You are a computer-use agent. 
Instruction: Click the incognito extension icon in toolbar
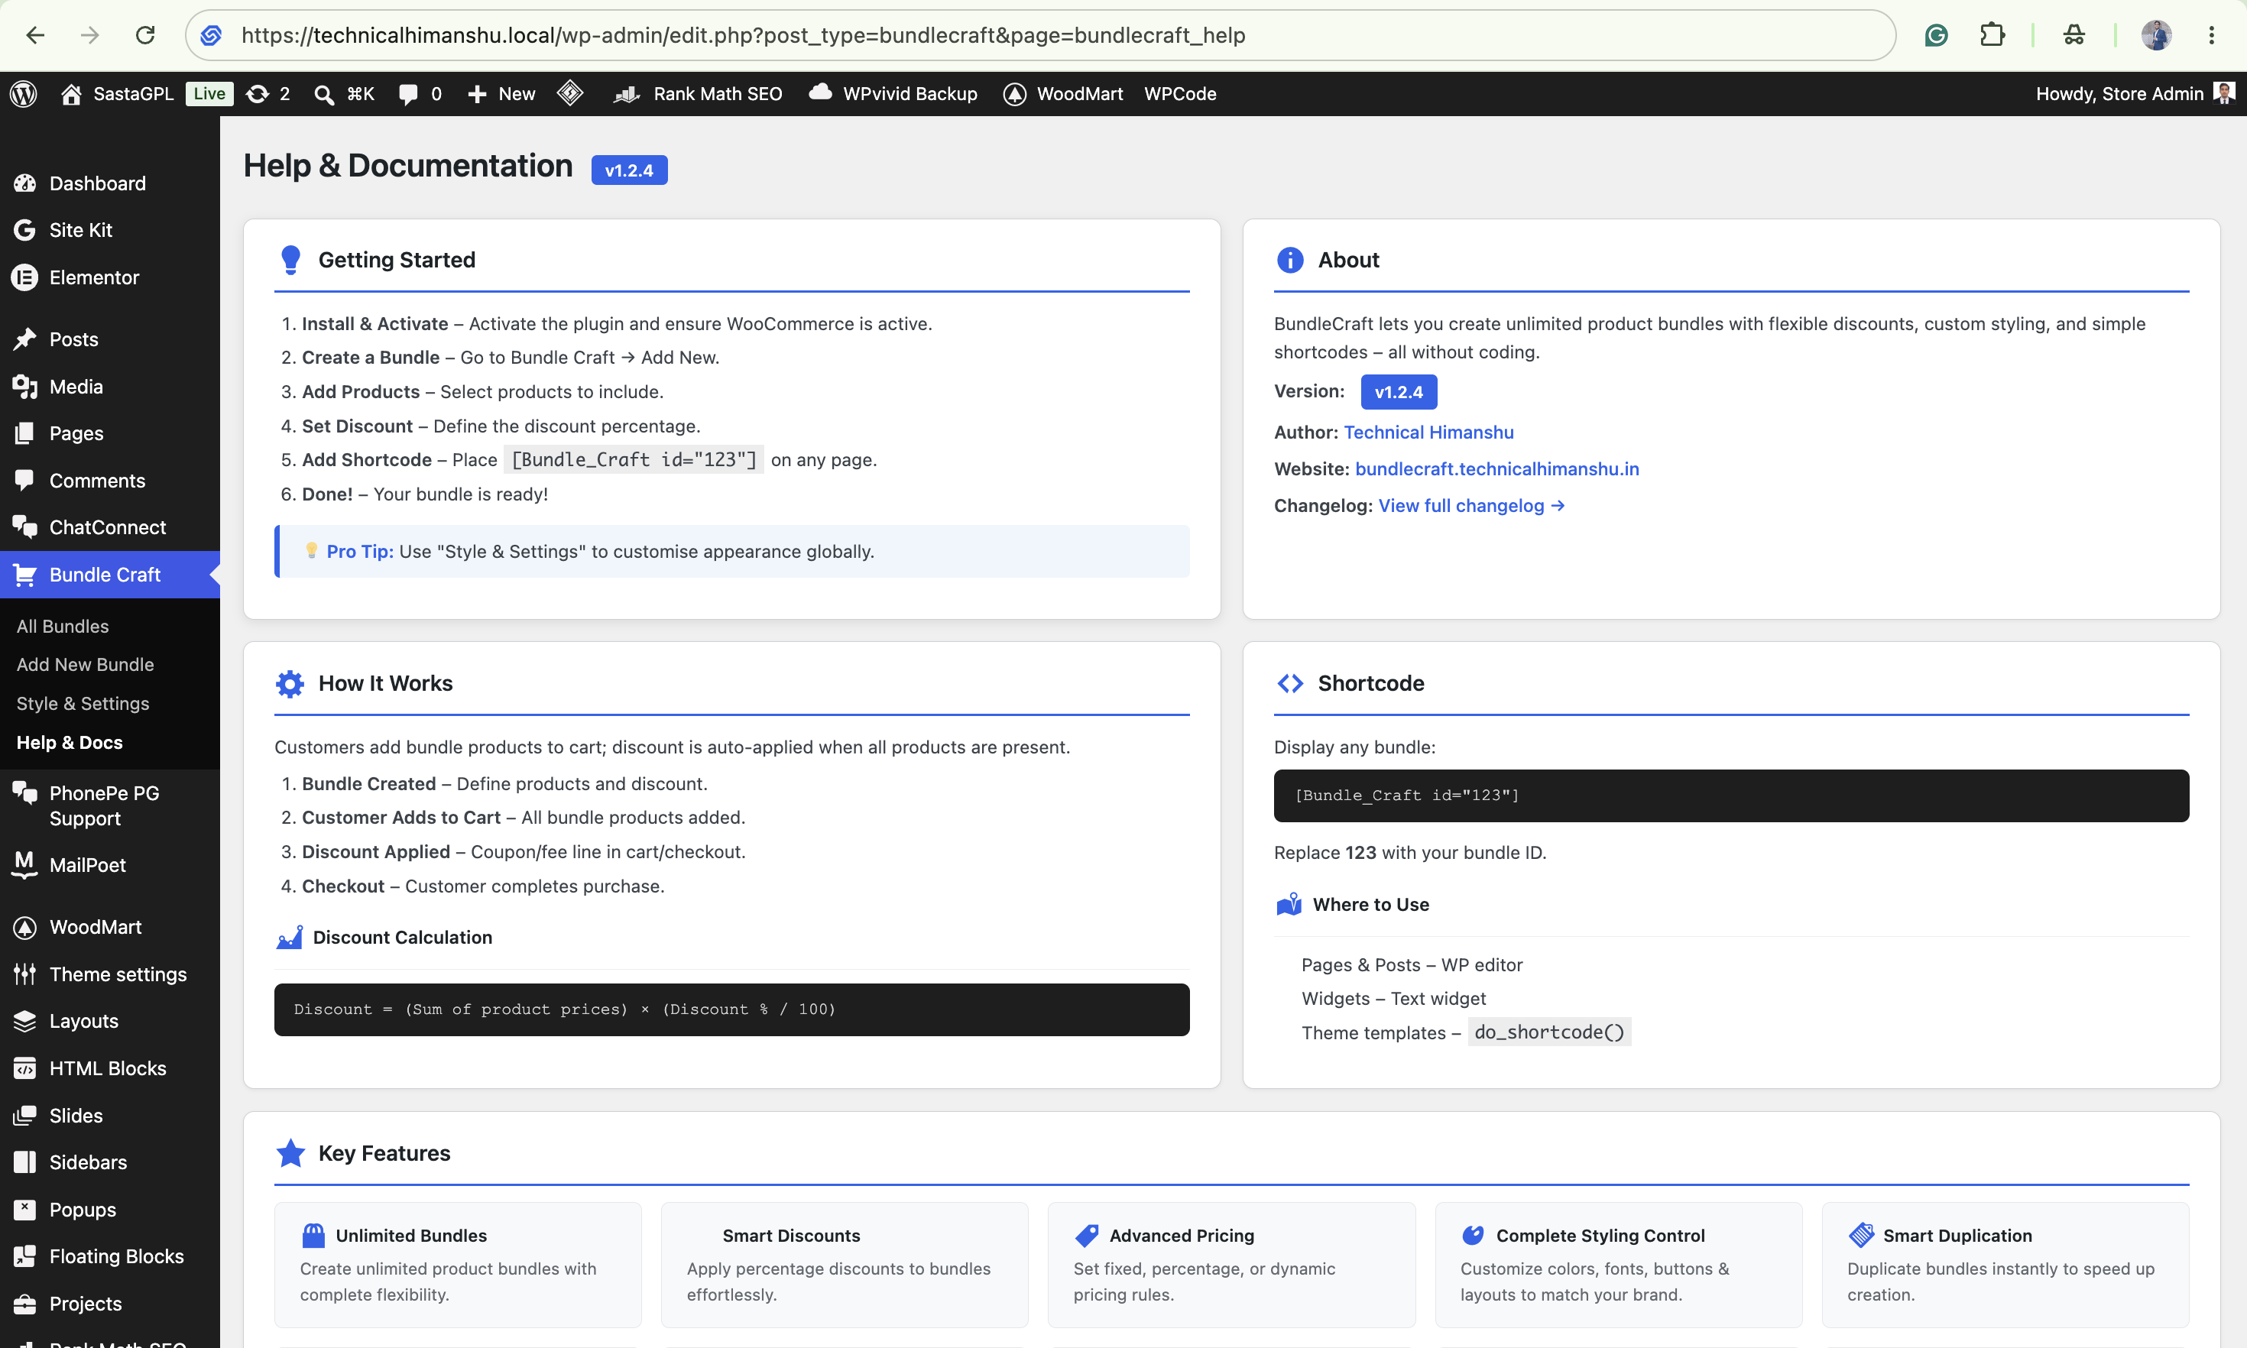coord(2074,35)
